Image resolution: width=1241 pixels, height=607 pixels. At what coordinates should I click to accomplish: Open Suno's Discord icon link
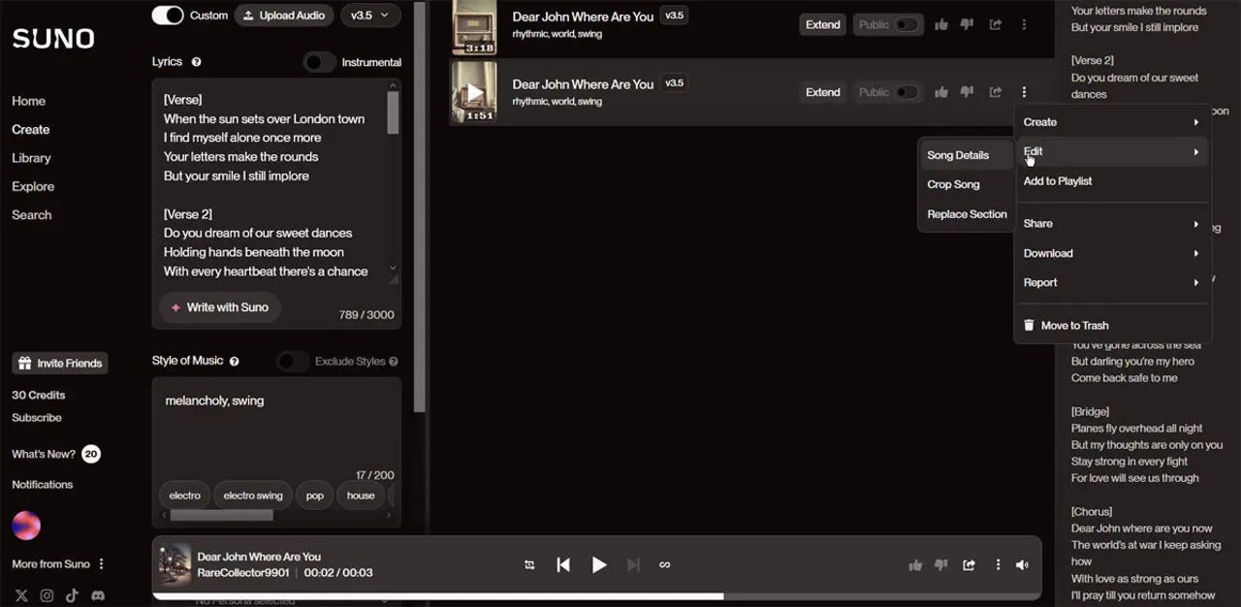(x=98, y=595)
